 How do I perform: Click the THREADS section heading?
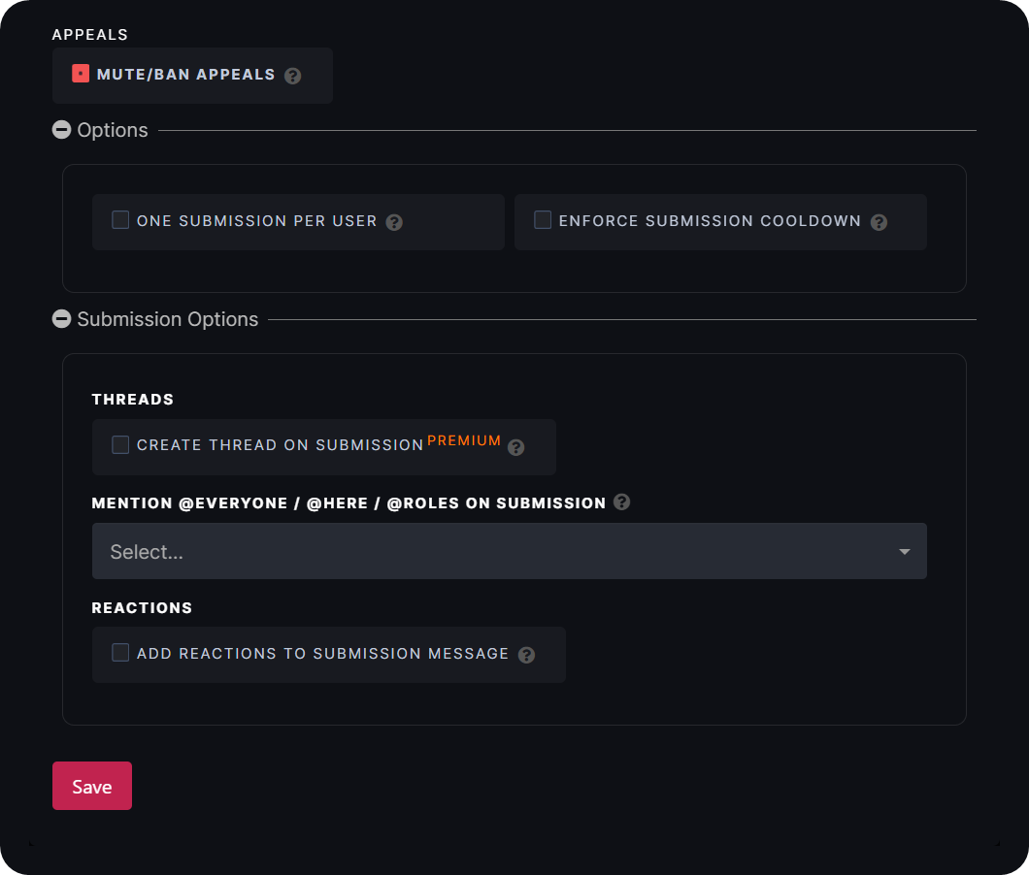133,399
